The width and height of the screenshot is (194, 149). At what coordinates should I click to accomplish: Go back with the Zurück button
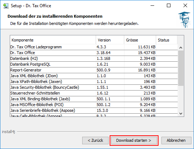pos(95,140)
